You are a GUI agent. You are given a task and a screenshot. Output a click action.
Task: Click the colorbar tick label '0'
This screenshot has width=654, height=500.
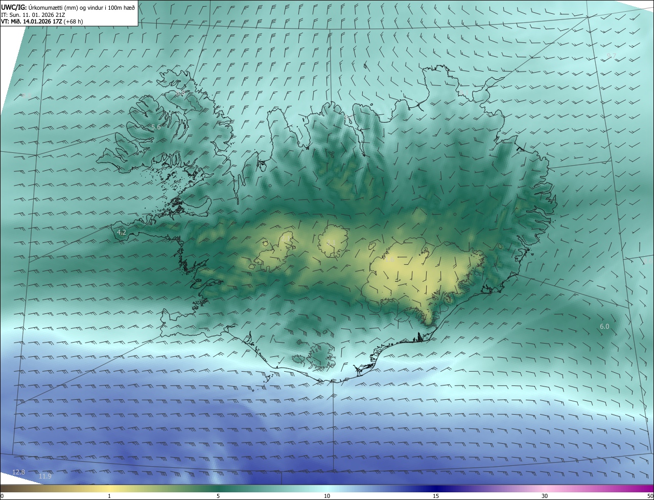(x=2, y=496)
